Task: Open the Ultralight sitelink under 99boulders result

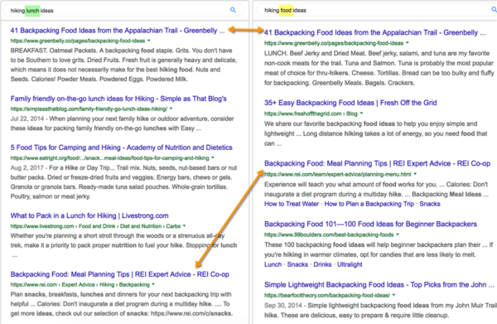Action: (x=350, y=264)
